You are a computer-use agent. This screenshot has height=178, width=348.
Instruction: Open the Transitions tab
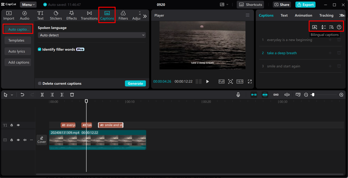pos(89,15)
